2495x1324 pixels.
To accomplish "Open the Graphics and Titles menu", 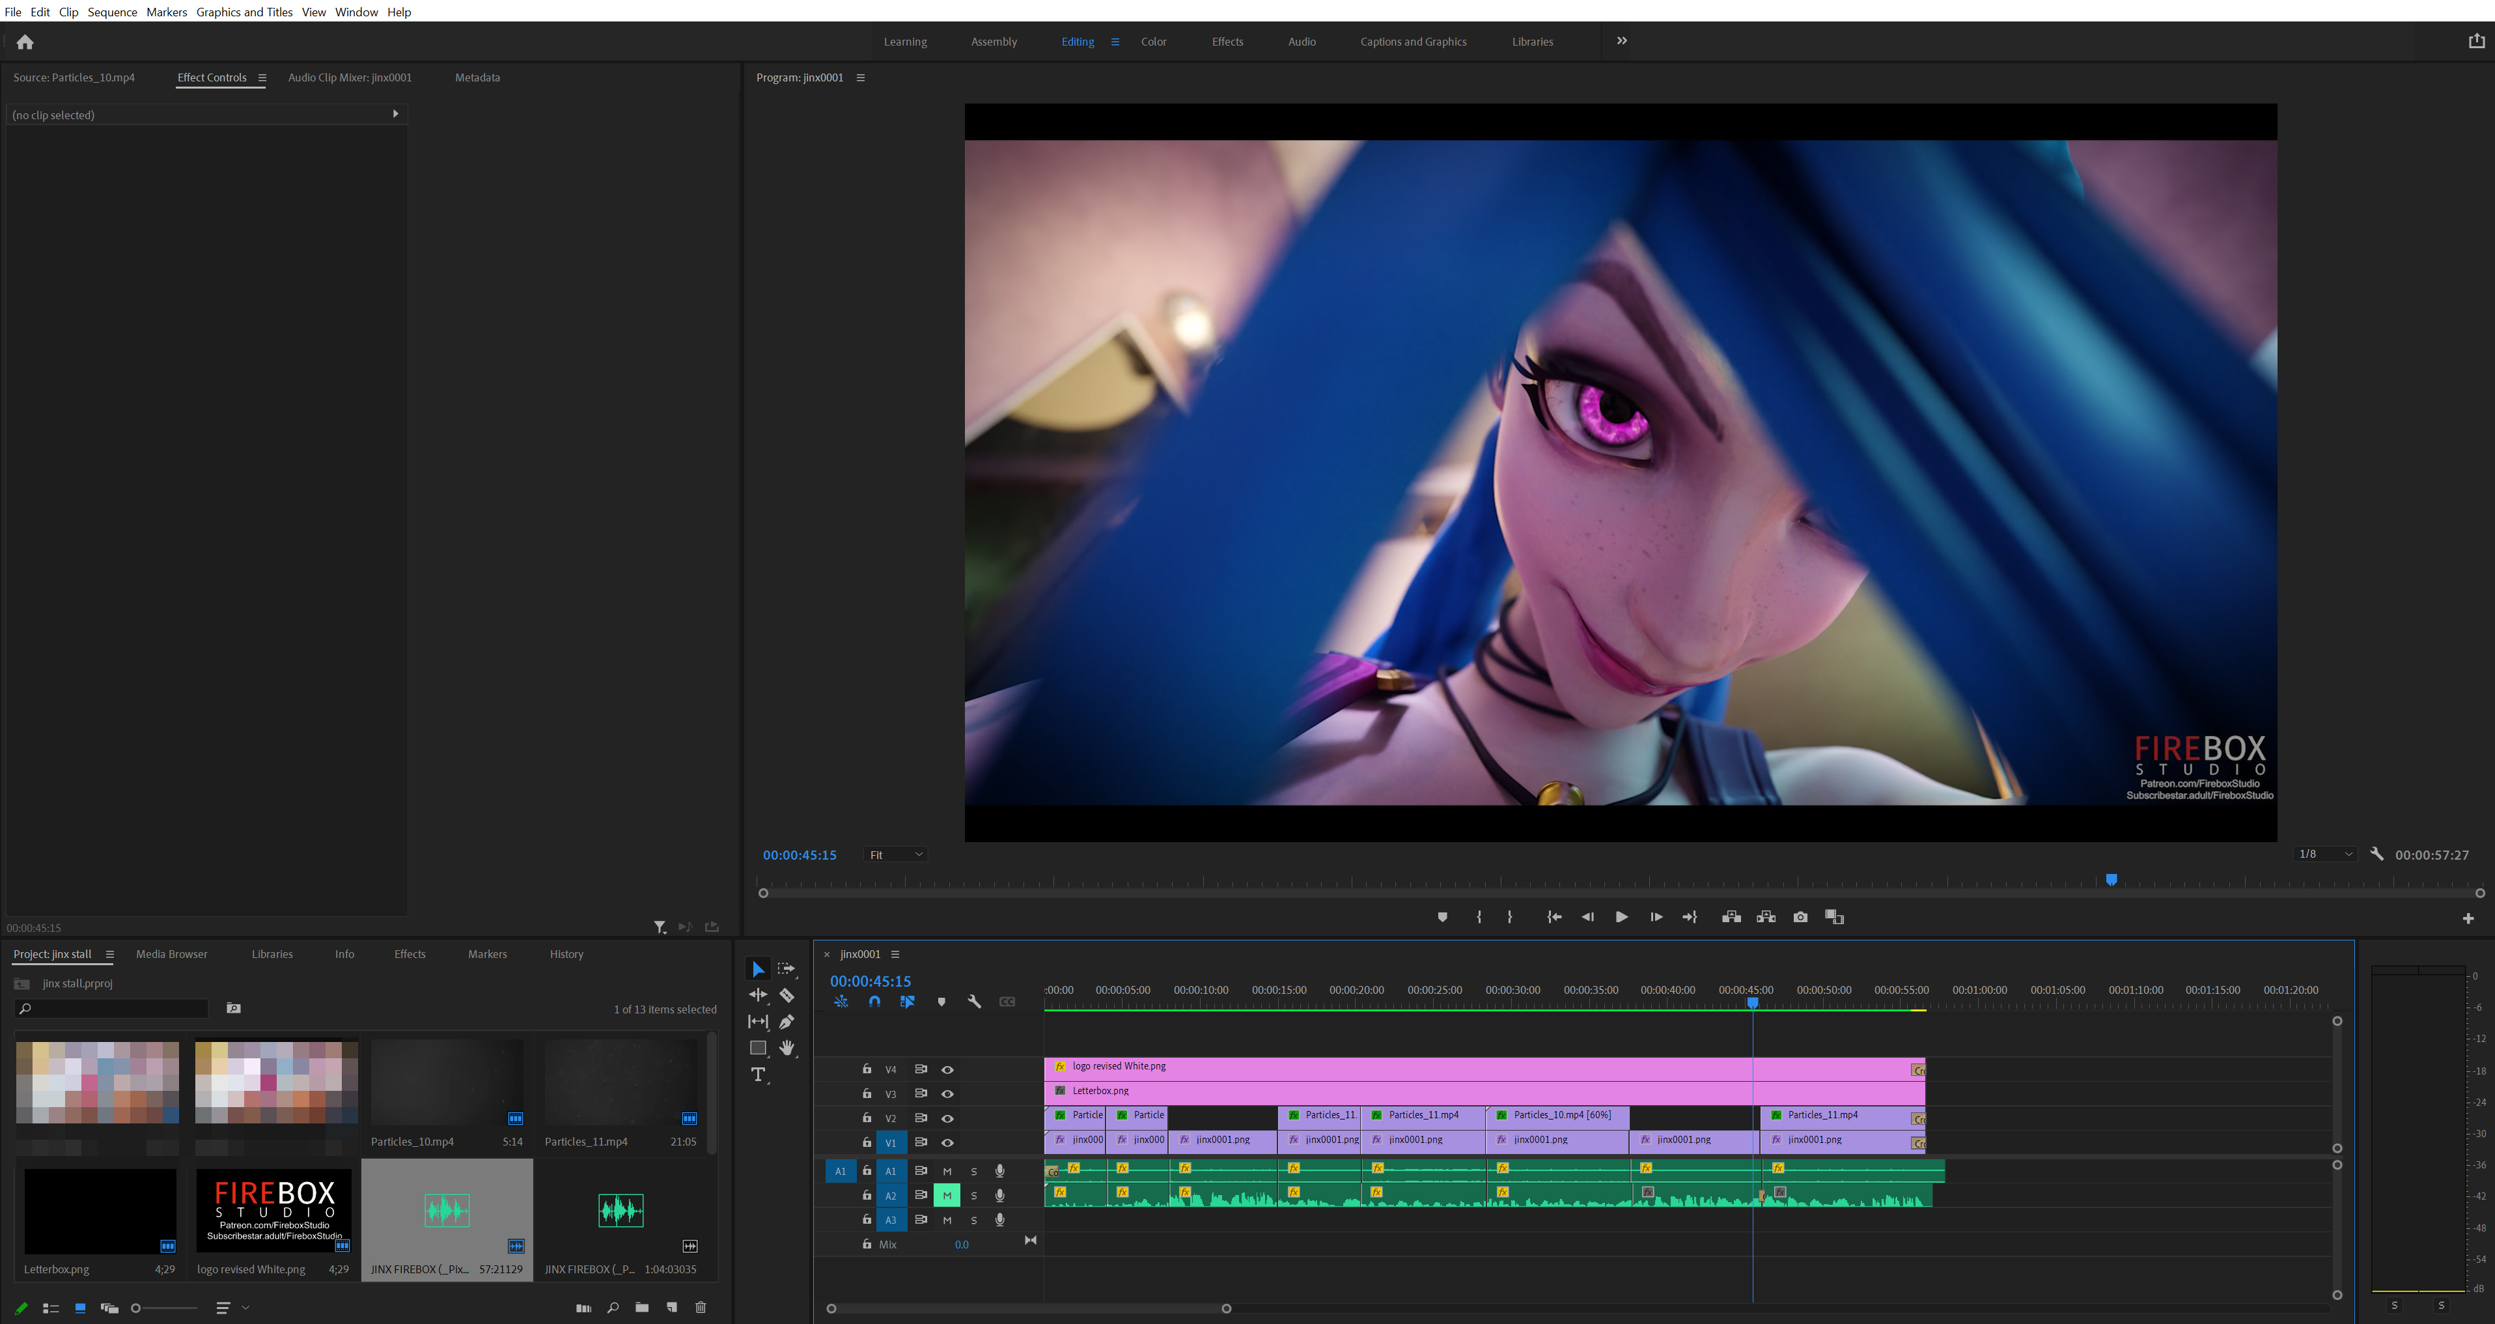I will click(244, 12).
